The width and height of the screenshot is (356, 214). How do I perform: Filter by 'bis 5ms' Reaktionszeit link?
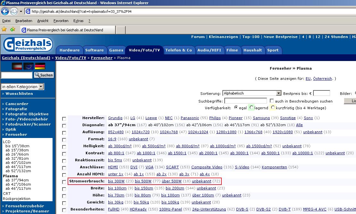(x=115, y=160)
